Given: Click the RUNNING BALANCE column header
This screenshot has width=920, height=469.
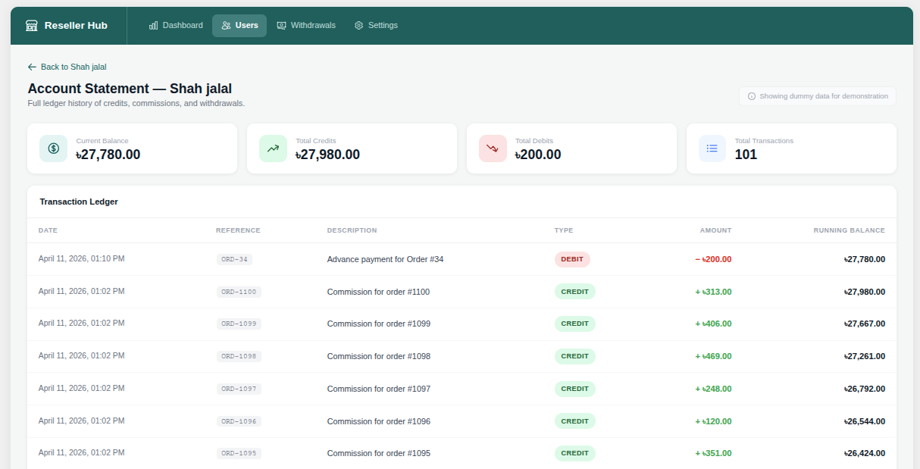Looking at the screenshot, I should tap(850, 230).
